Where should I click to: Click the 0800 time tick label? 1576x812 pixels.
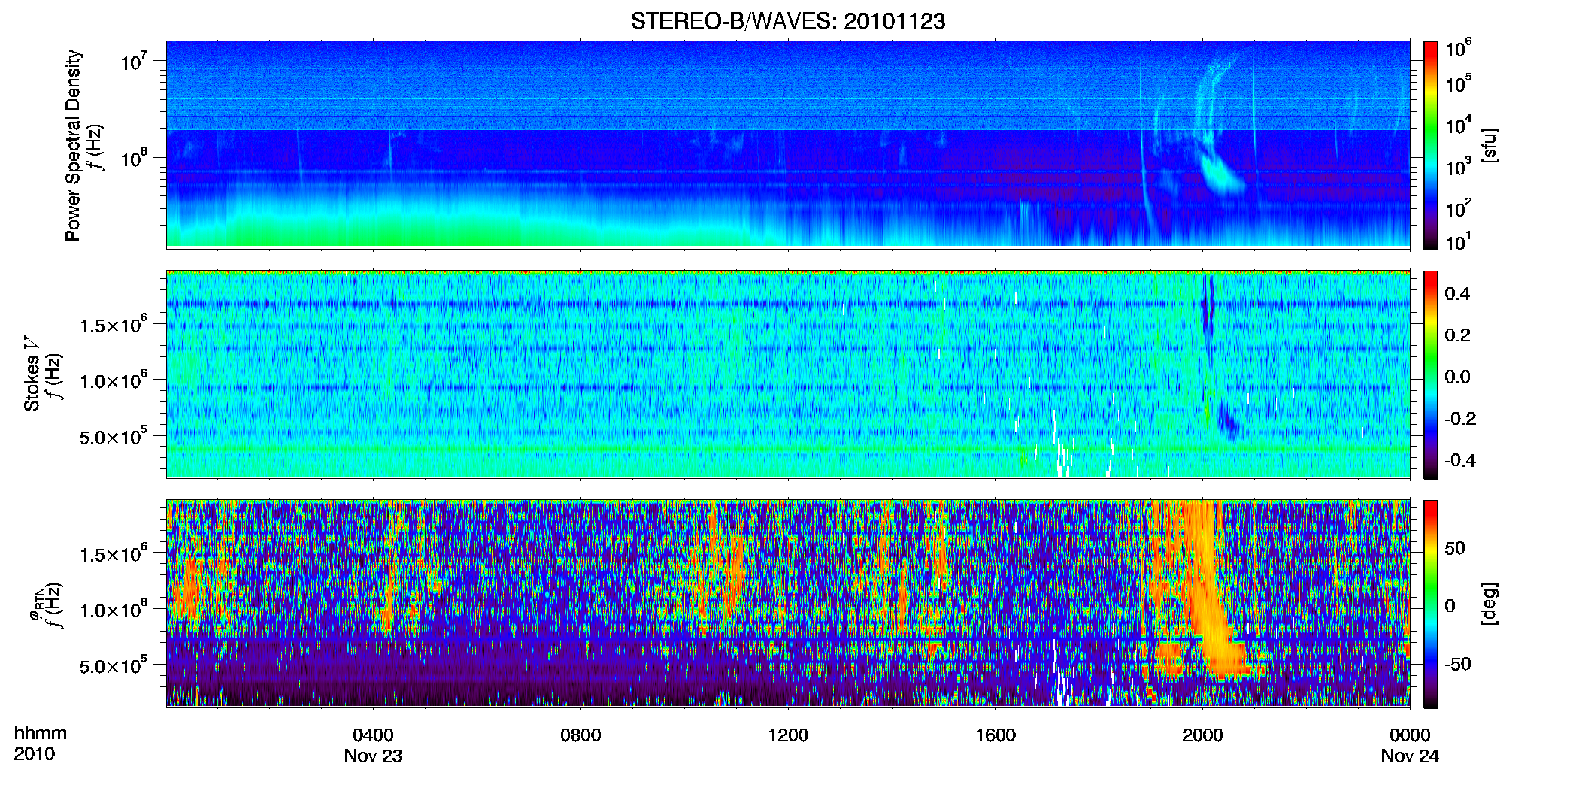point(580,735)
